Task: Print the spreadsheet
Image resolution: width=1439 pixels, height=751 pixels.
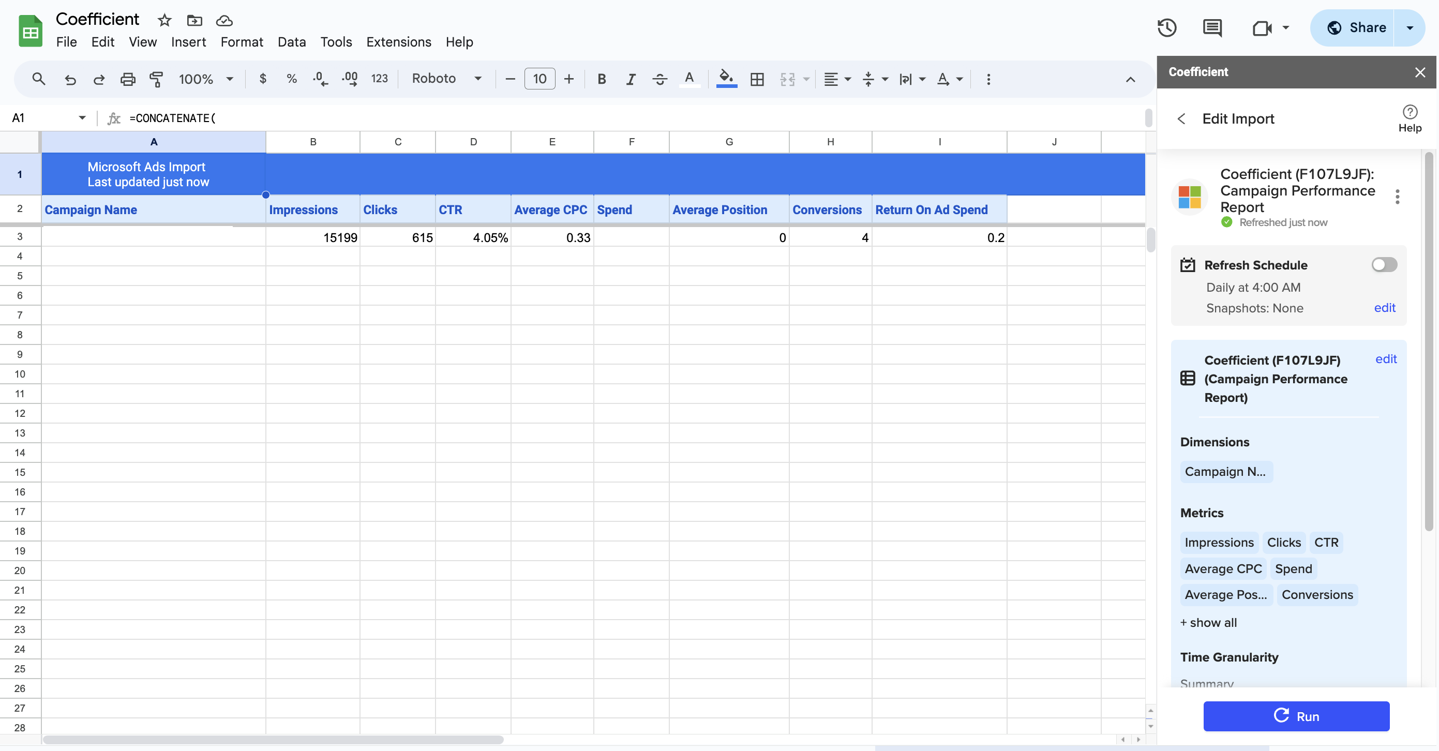Action: point(128,79)
